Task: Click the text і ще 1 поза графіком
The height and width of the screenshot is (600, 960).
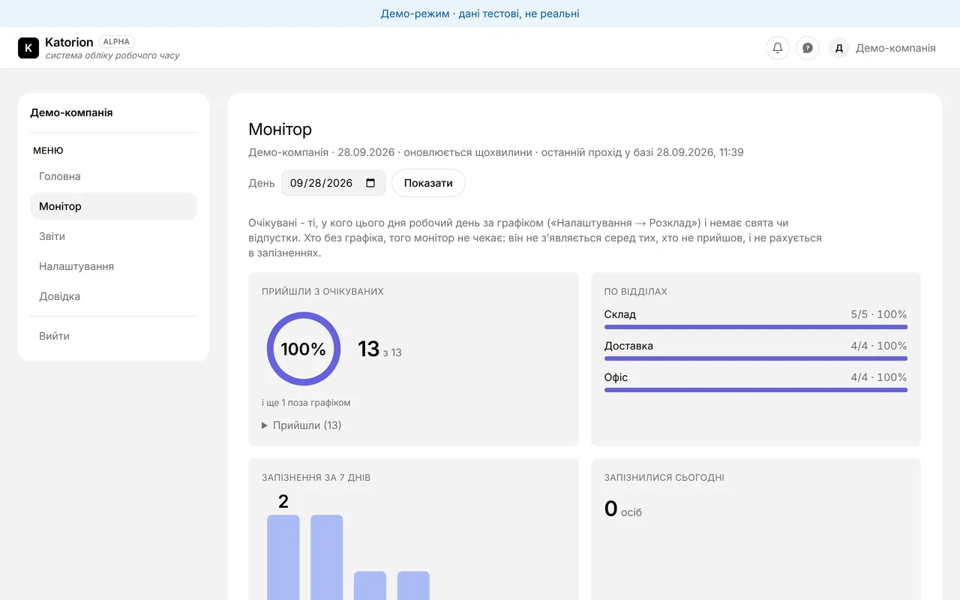Action: 306,403
